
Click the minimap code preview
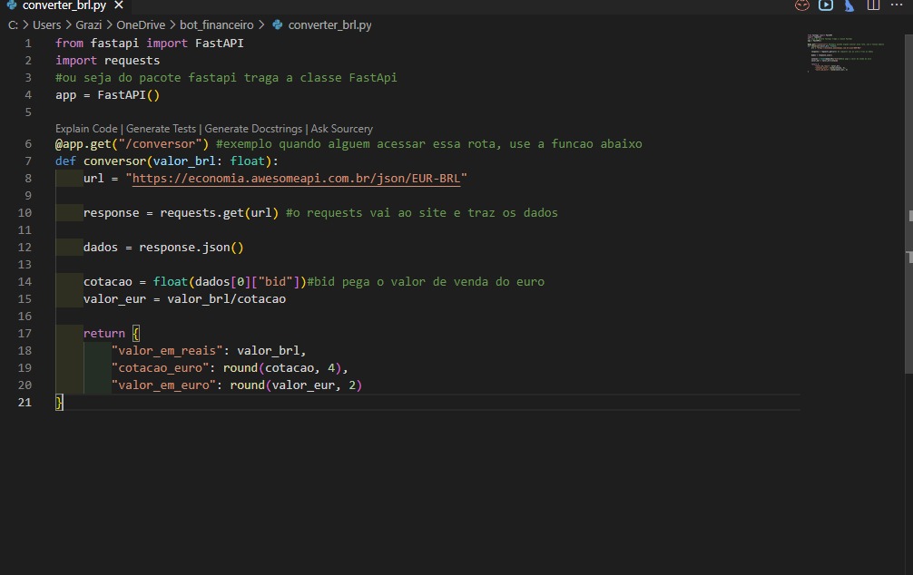pos(846,53)
